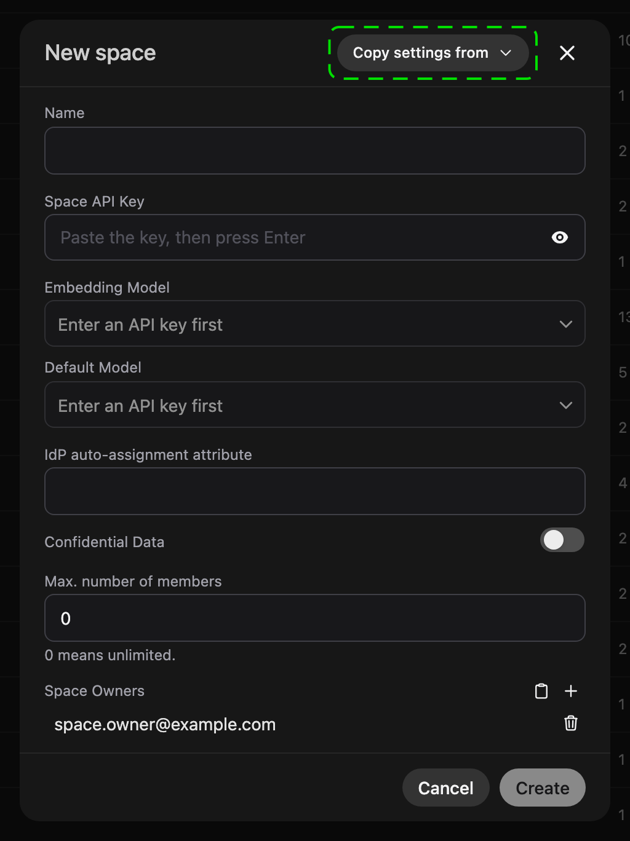Click the Create button
Viewport: 630px width, 841px height.
543,788
